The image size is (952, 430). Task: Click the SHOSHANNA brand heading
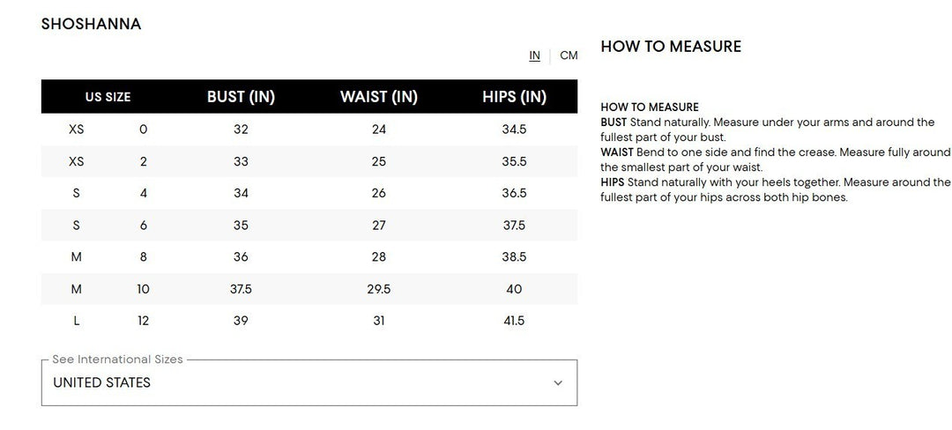91,24
